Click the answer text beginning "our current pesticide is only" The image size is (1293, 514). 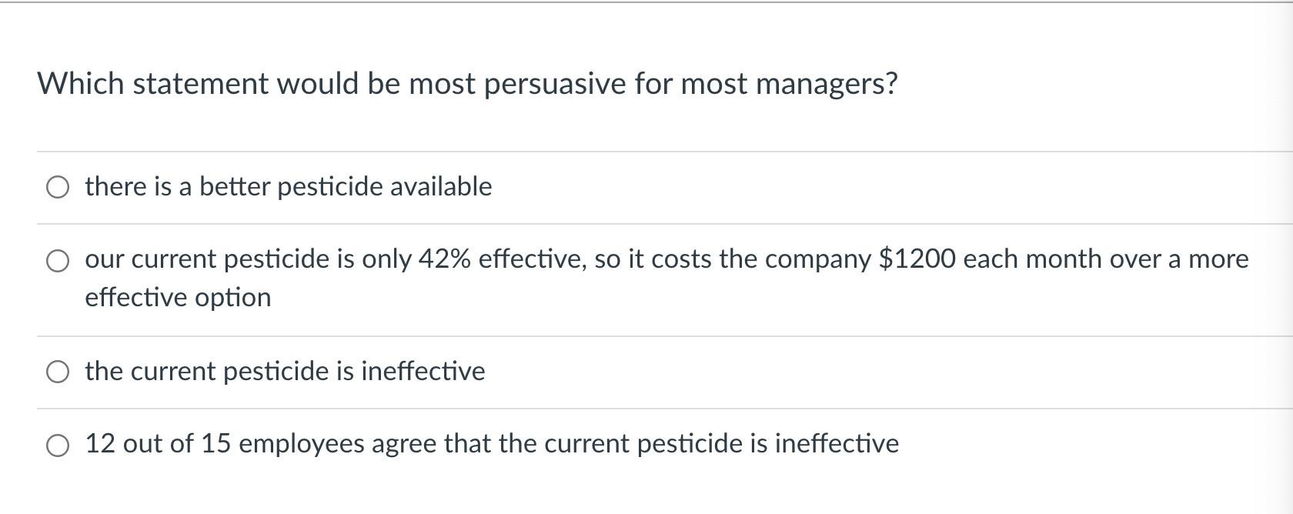pyautogui.click(x=539, y=259)
